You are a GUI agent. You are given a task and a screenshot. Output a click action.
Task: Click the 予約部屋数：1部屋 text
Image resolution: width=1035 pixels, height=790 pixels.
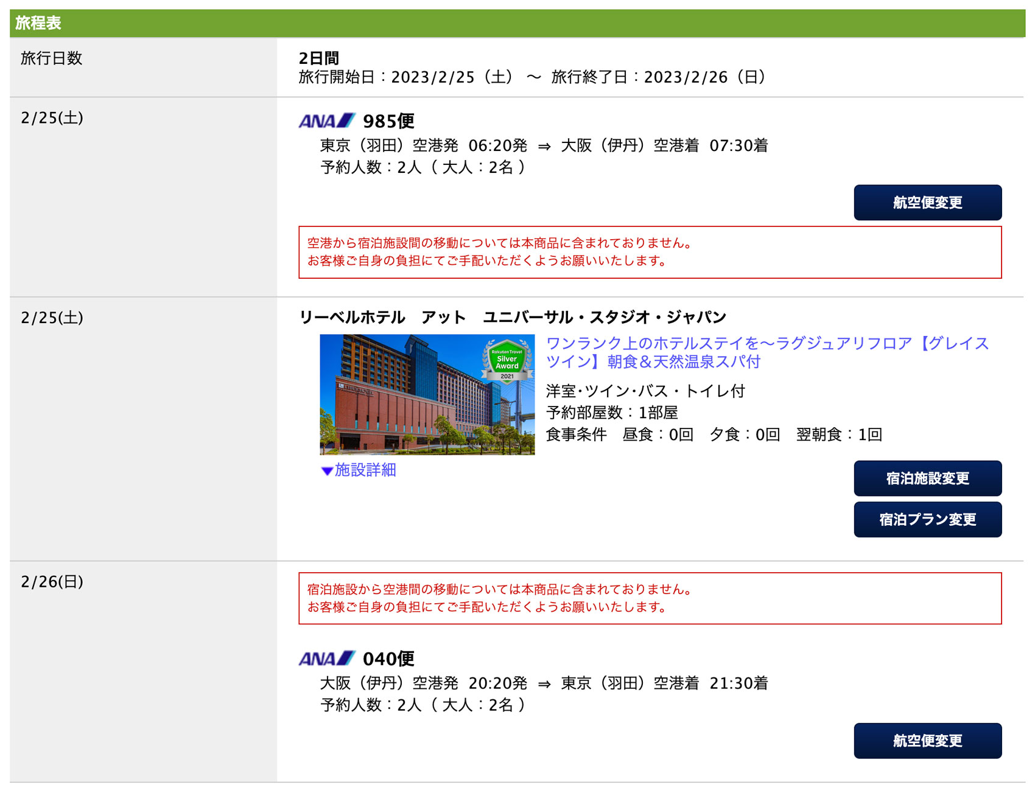(612, 413)
